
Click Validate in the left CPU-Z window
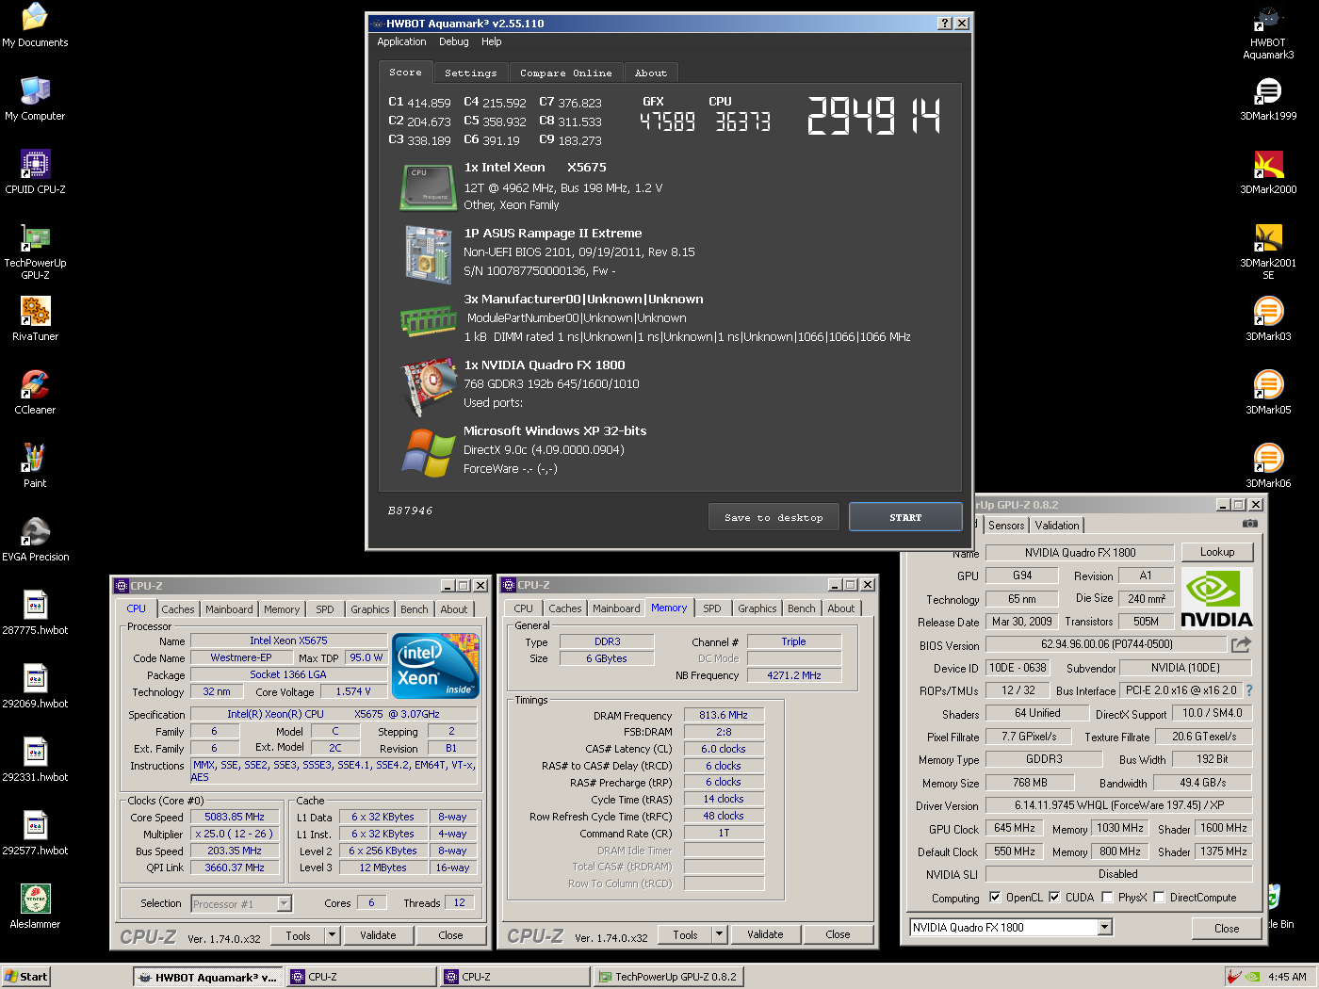point(378,935)
